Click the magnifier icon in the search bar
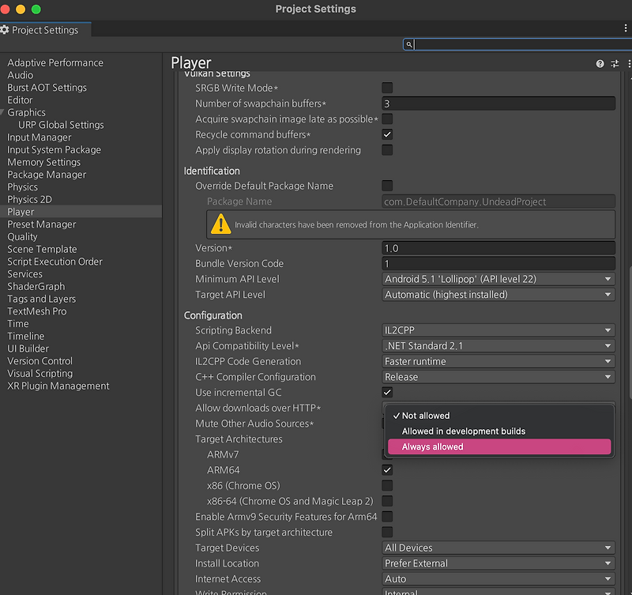Viewport: 632px width, 595px height. click(x=409, y=44)
